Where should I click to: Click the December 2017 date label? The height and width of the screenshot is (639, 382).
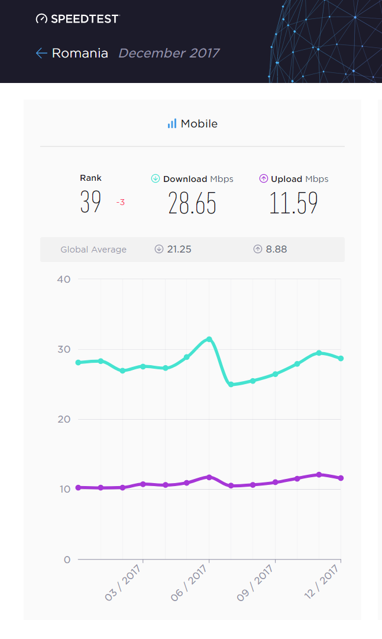pos(169,53)
